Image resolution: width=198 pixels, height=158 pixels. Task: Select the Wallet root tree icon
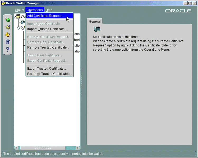[x=18, y=16]
